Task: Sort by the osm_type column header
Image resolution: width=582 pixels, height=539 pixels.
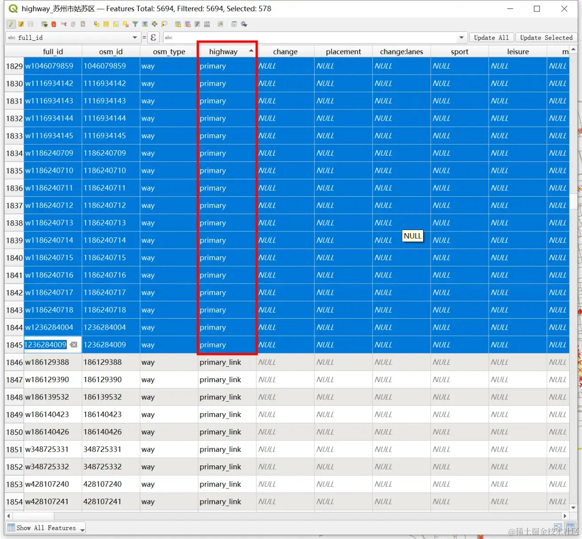Action: (x=169, y=51)
